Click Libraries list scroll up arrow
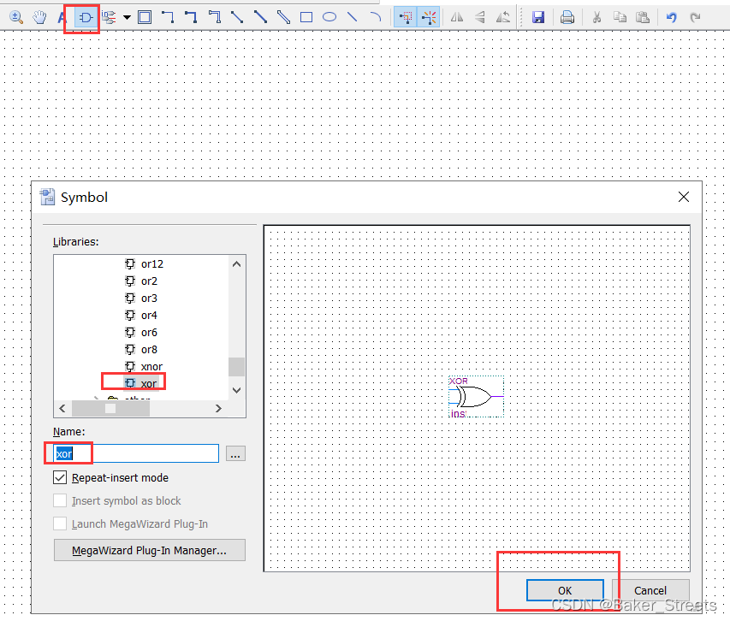730x621 pixels. 236,264
